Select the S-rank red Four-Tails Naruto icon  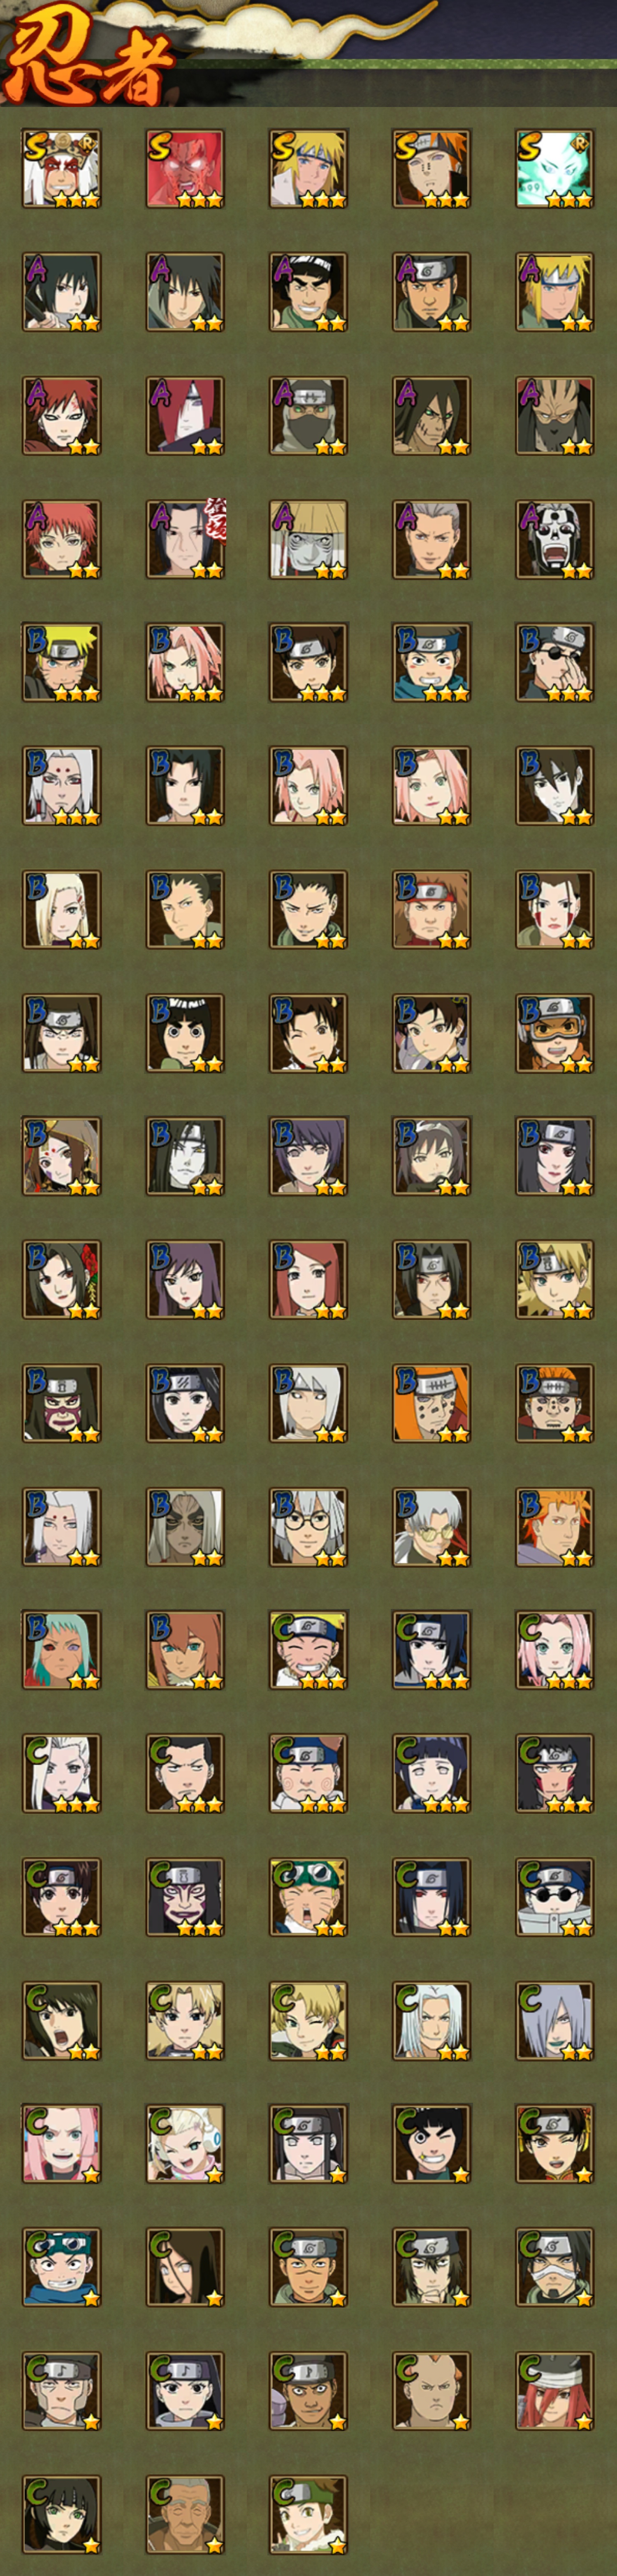coord(185,168)
